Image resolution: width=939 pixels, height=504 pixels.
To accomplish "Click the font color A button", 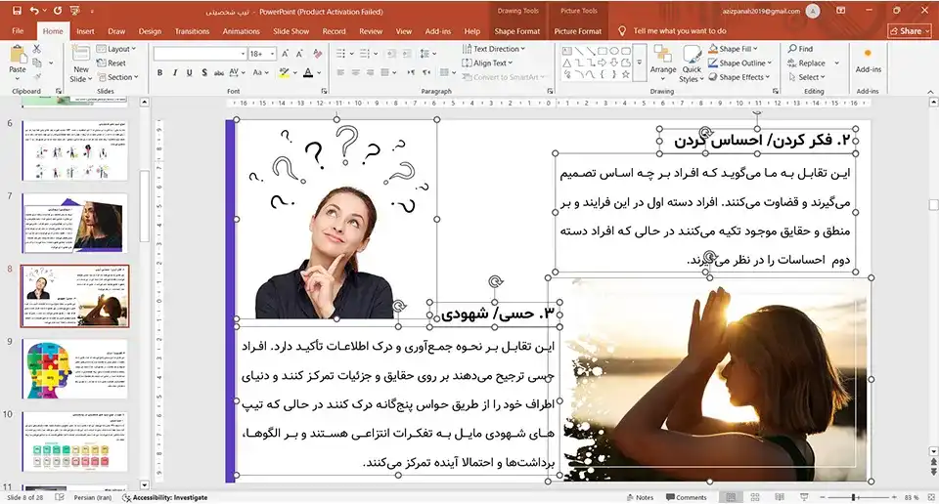I will (x=308, y=73).
